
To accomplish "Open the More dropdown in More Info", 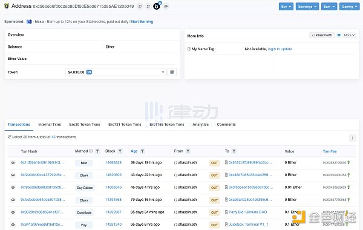I will coord(349,35).
